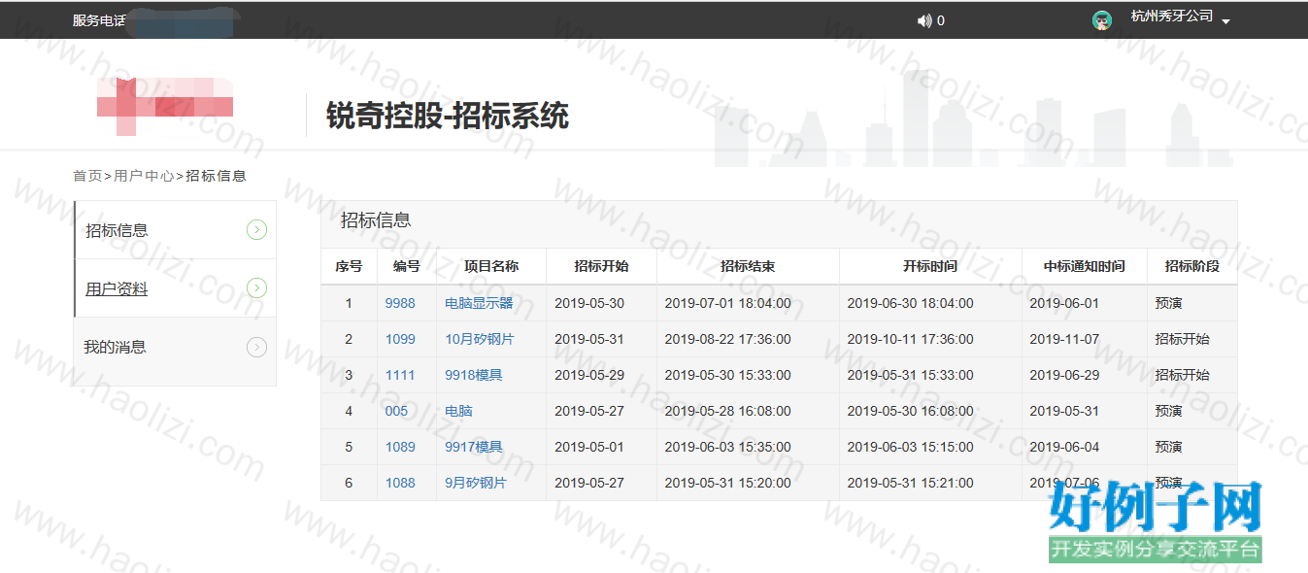Open the 9月矽钢片 project
Image resolution: width=1308 pixels, height=573 pixels.
[476, 483]
